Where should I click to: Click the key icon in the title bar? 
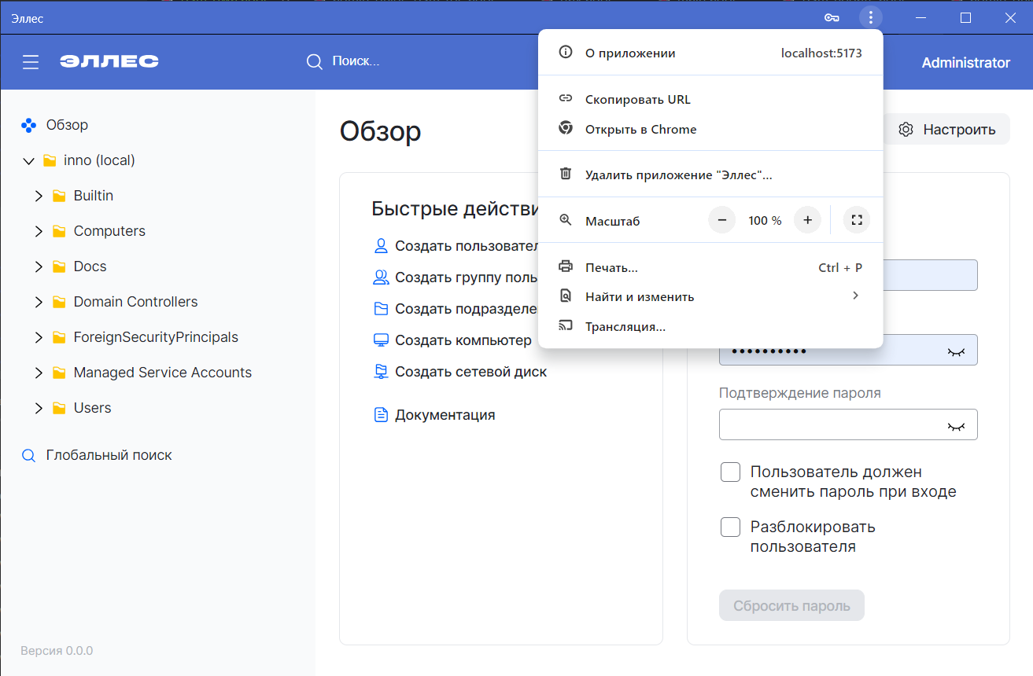click(x=831, y=17)
